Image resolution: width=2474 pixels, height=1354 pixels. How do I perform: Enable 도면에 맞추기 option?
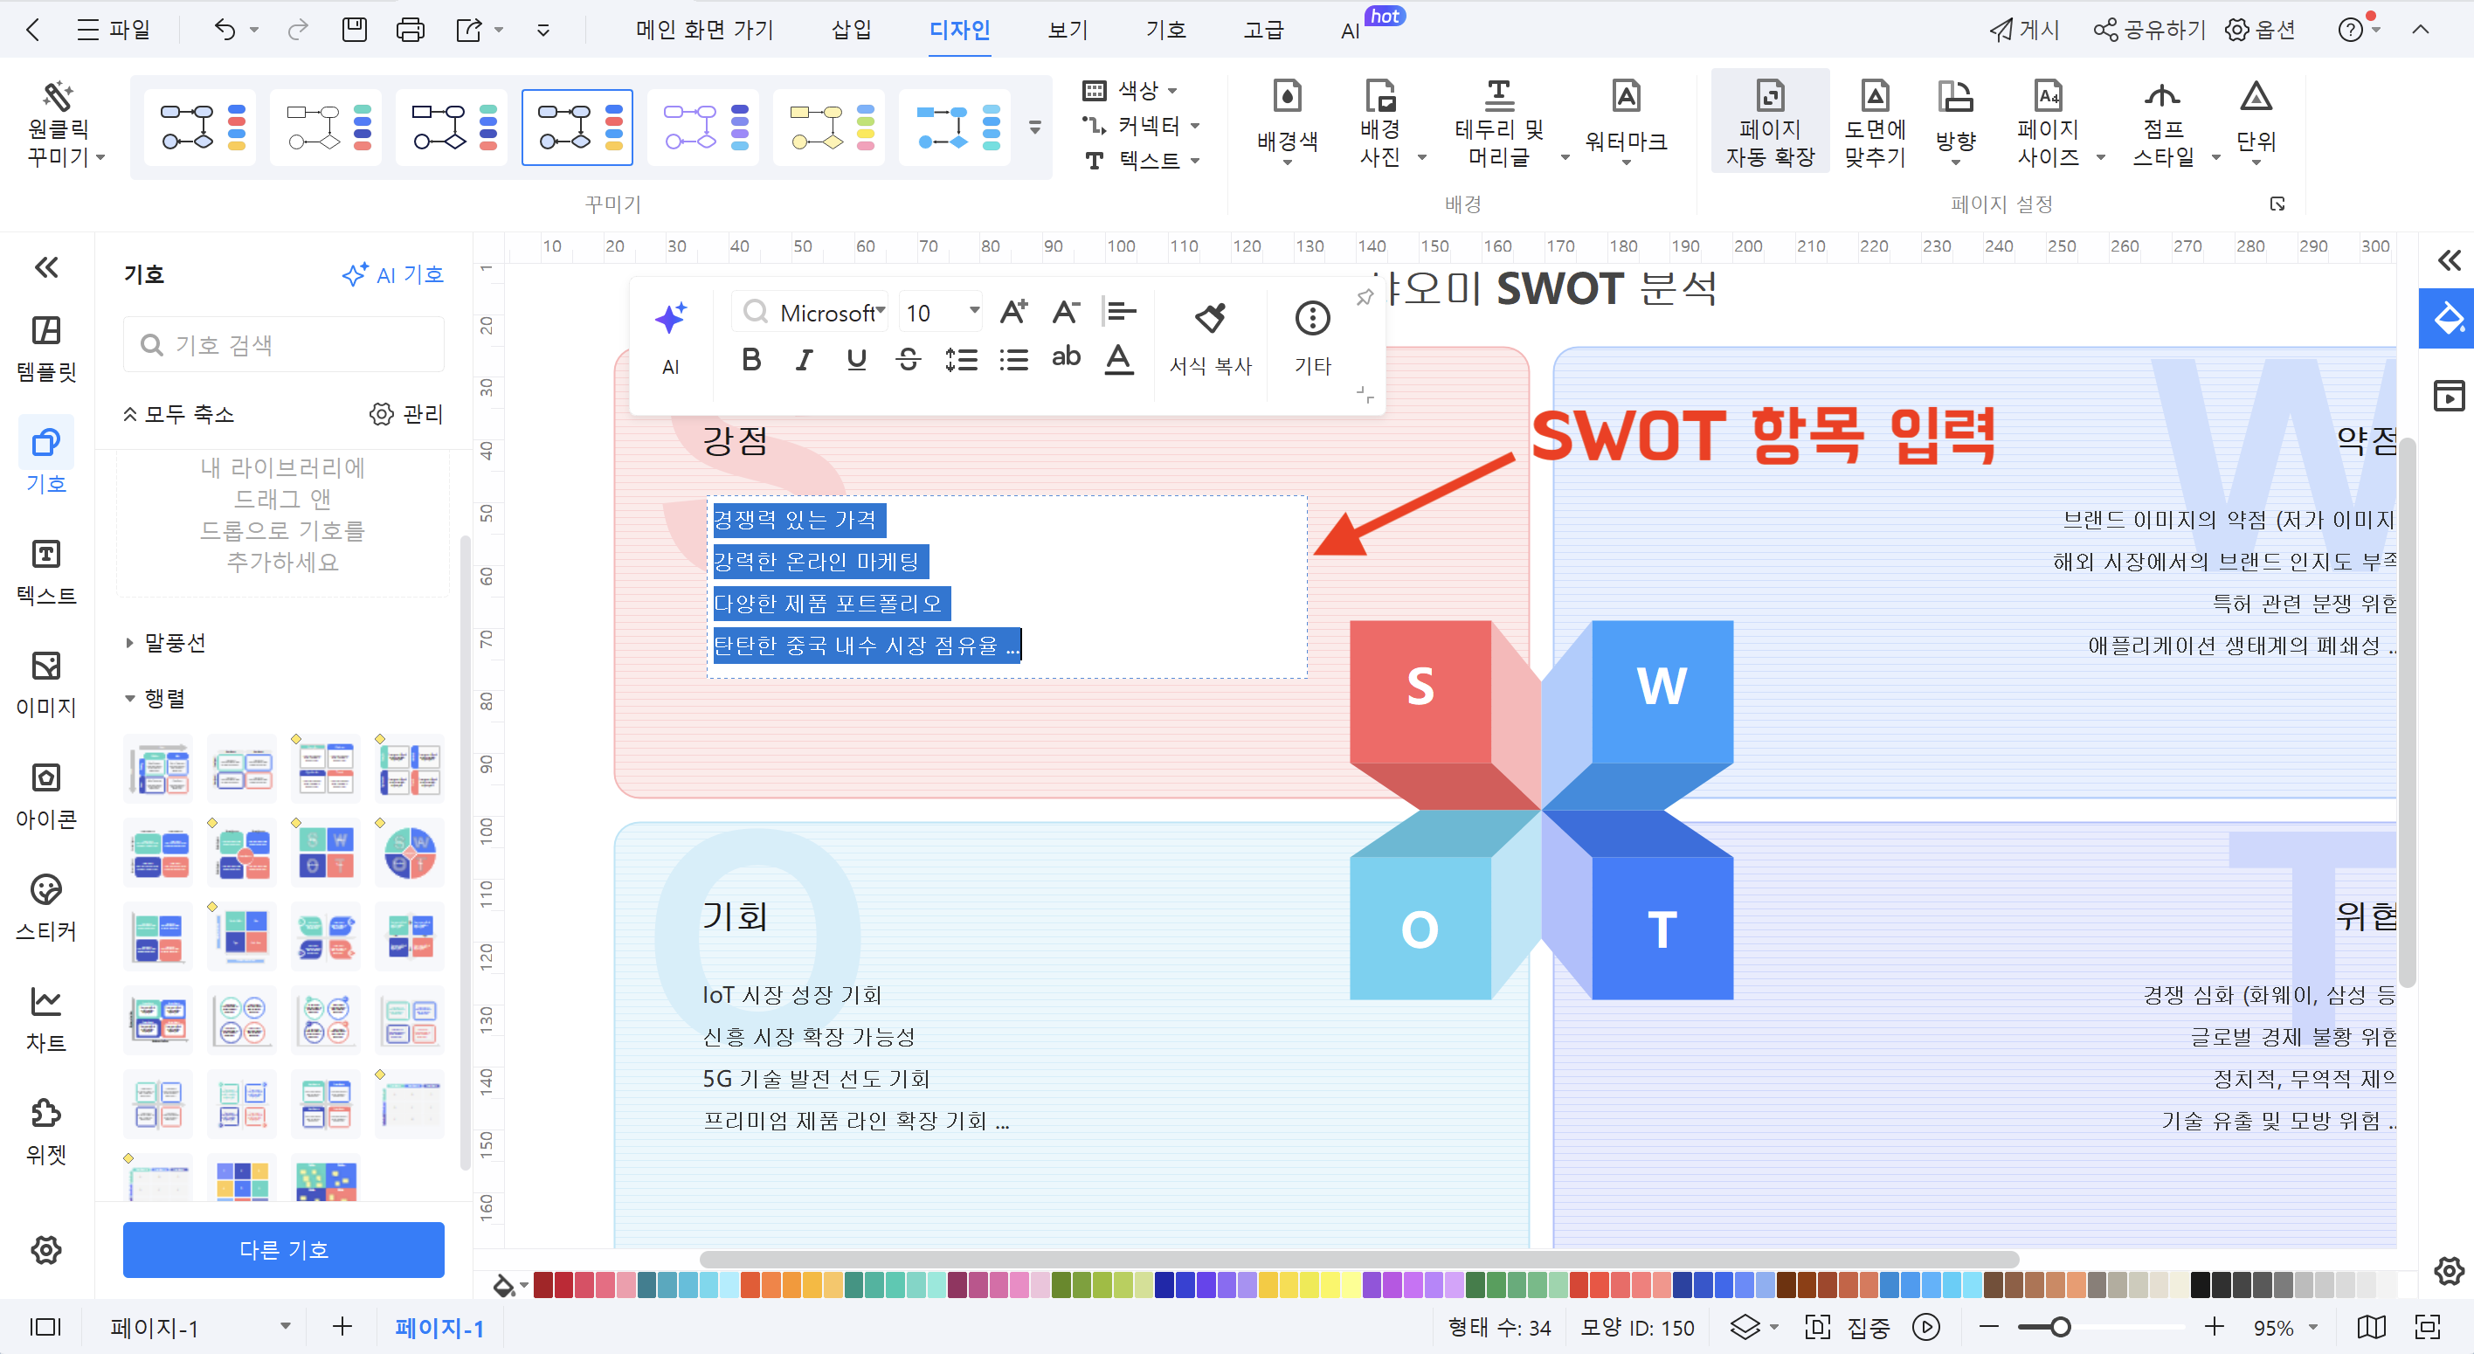tap(1874, 123)
